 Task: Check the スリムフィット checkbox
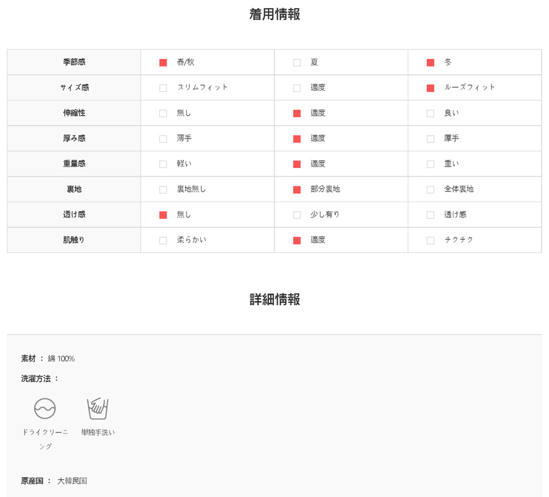pyautogui.click(x=163, y=88)
